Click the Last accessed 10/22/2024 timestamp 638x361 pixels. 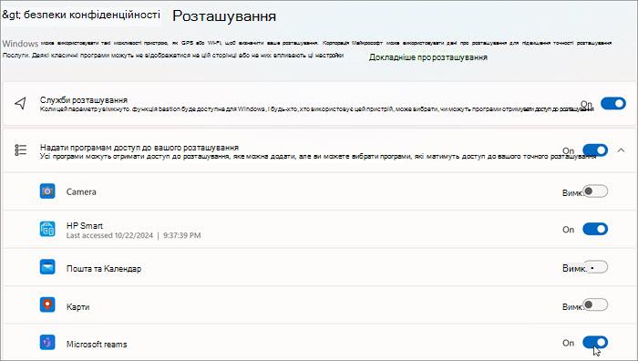click(x=133, y=235)
